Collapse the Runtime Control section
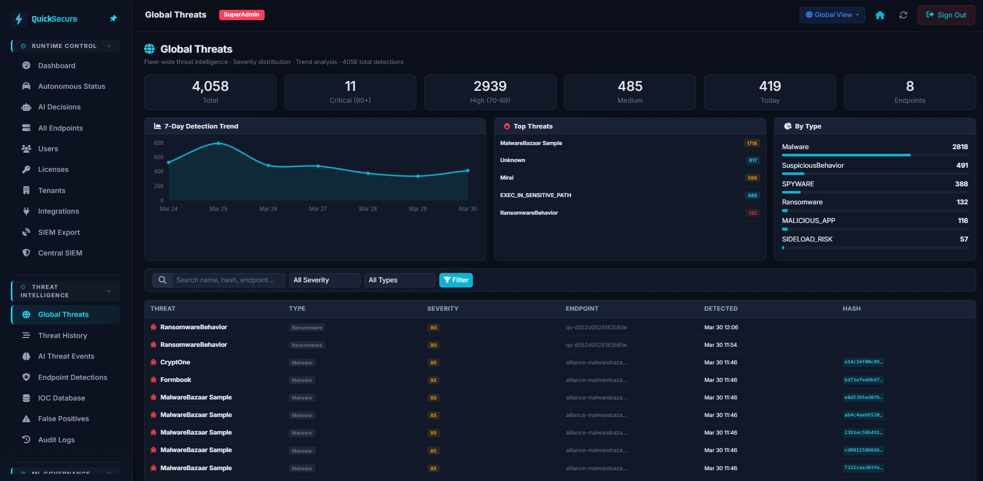The height and width of the screenshot is (481, 983). [x=109, y=45]
